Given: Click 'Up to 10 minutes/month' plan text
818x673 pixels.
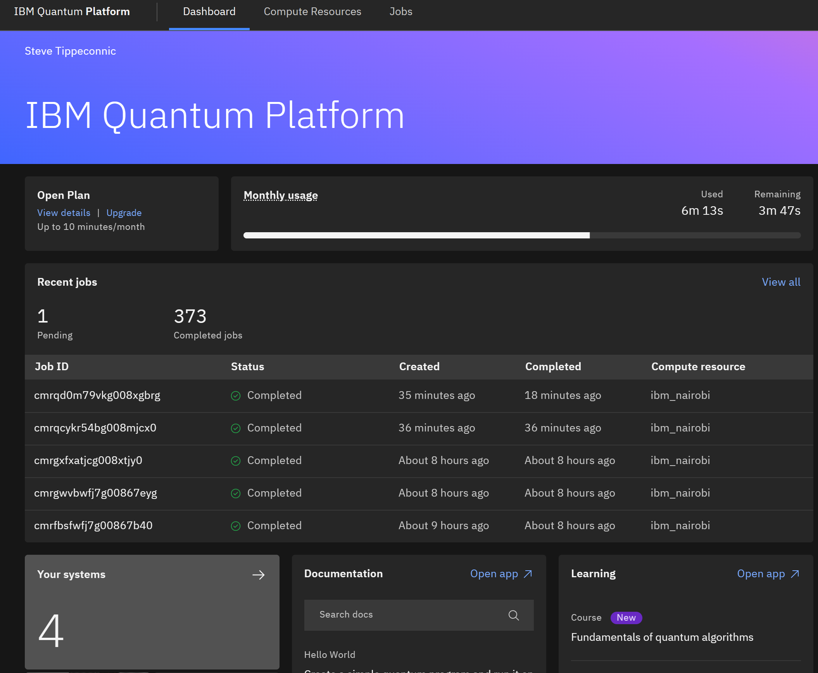Looking at the screenshot, I should tap(91, 227).
